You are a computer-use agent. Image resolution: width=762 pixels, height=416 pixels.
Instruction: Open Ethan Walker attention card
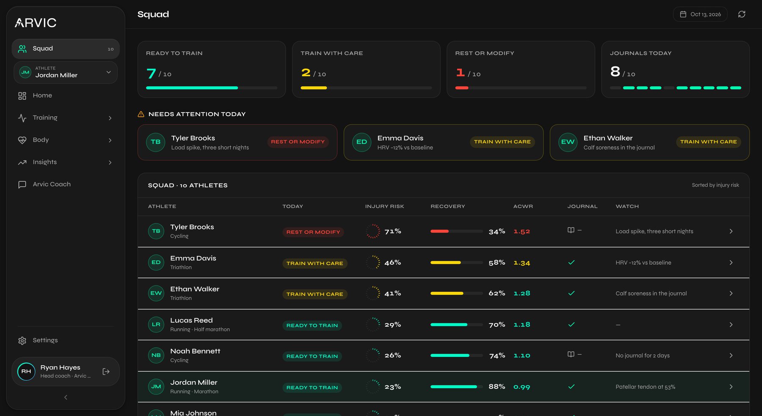pos(650,142)
